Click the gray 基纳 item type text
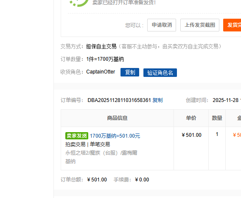Screen dimensions: 241x198 pos(70,161)
